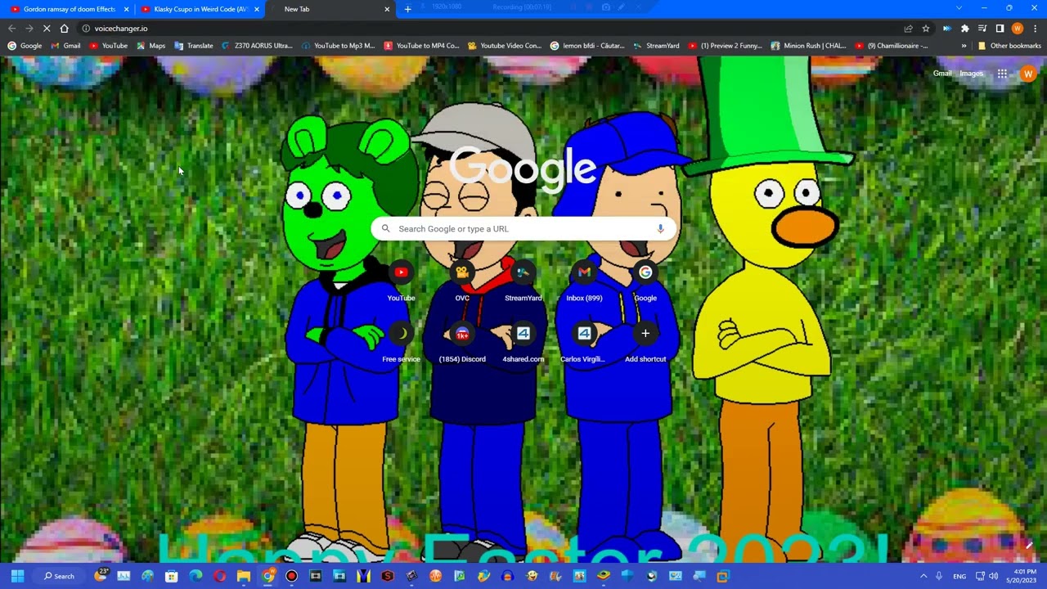Stop loading the page in the toolbar
1047x589 pixels.
(x=47, y=28)
